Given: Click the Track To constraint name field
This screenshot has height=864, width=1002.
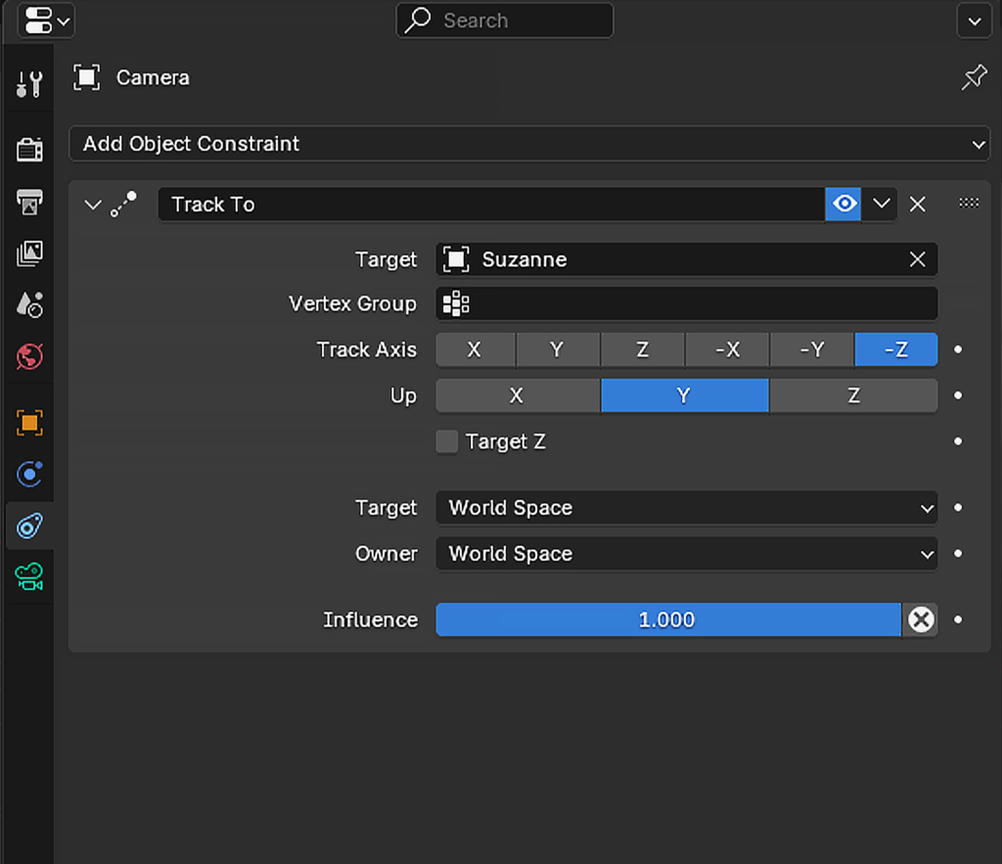Looking at the screenshot, I should click(491, 205).
